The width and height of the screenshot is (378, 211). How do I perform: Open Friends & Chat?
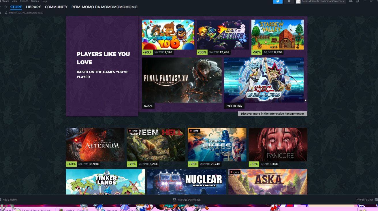coord(365,200)
